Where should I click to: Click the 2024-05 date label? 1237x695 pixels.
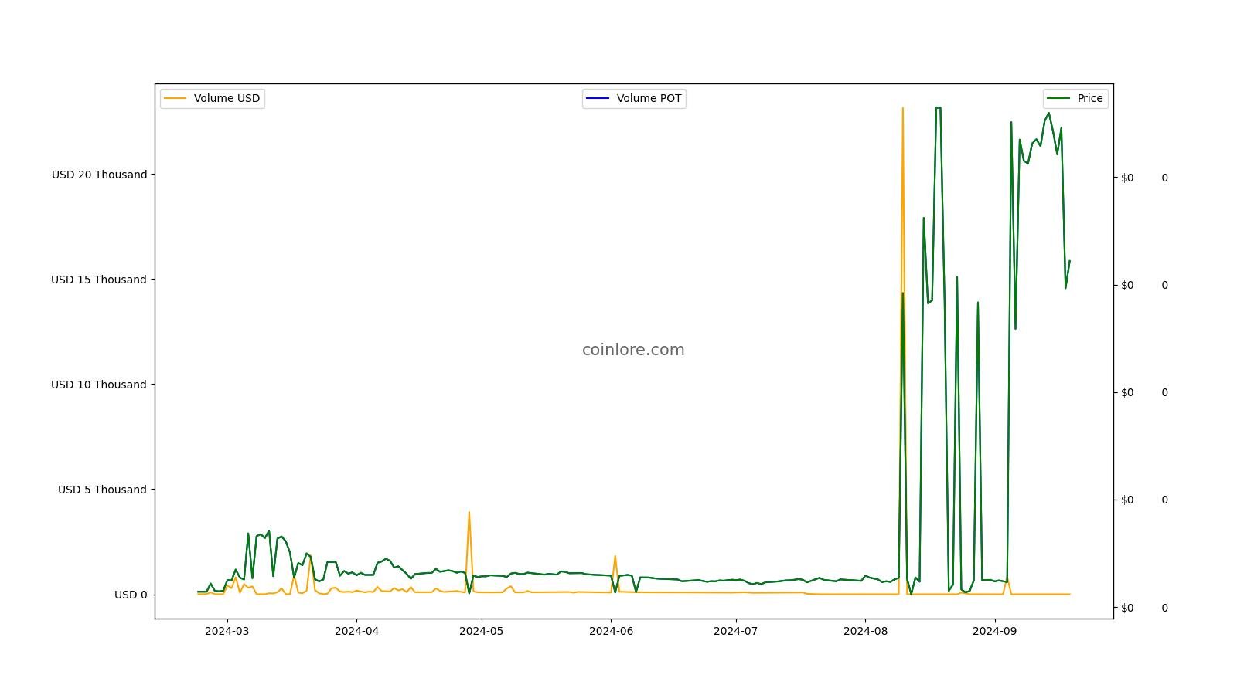click(x=482, y=631)
